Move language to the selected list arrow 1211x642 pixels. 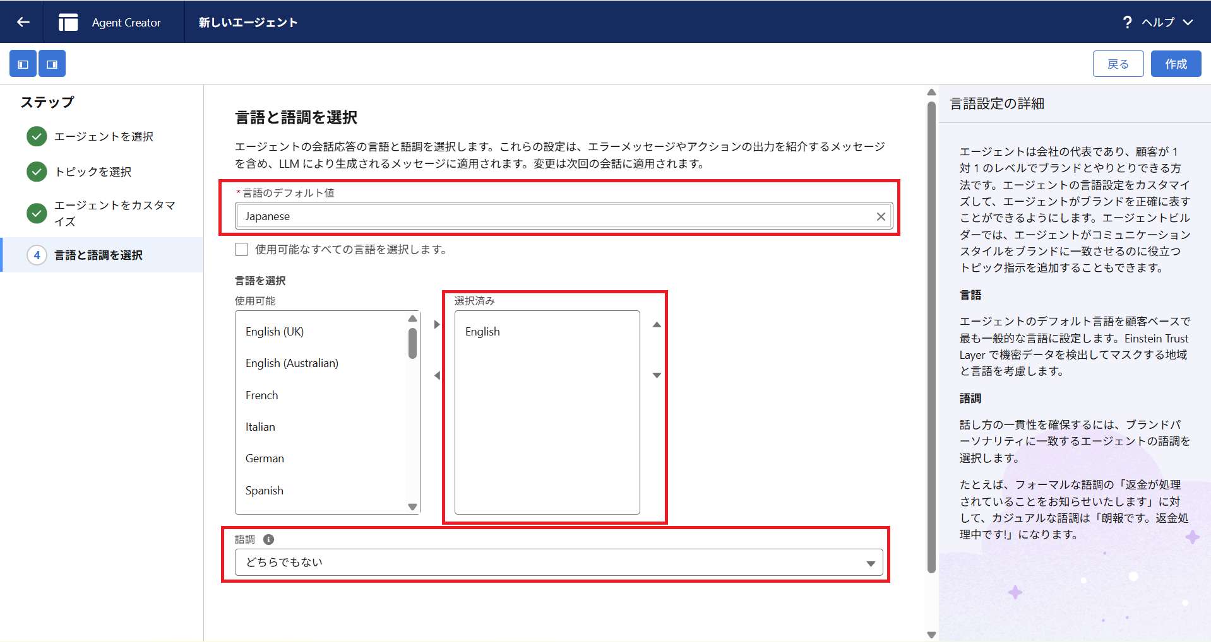[437, 325]
